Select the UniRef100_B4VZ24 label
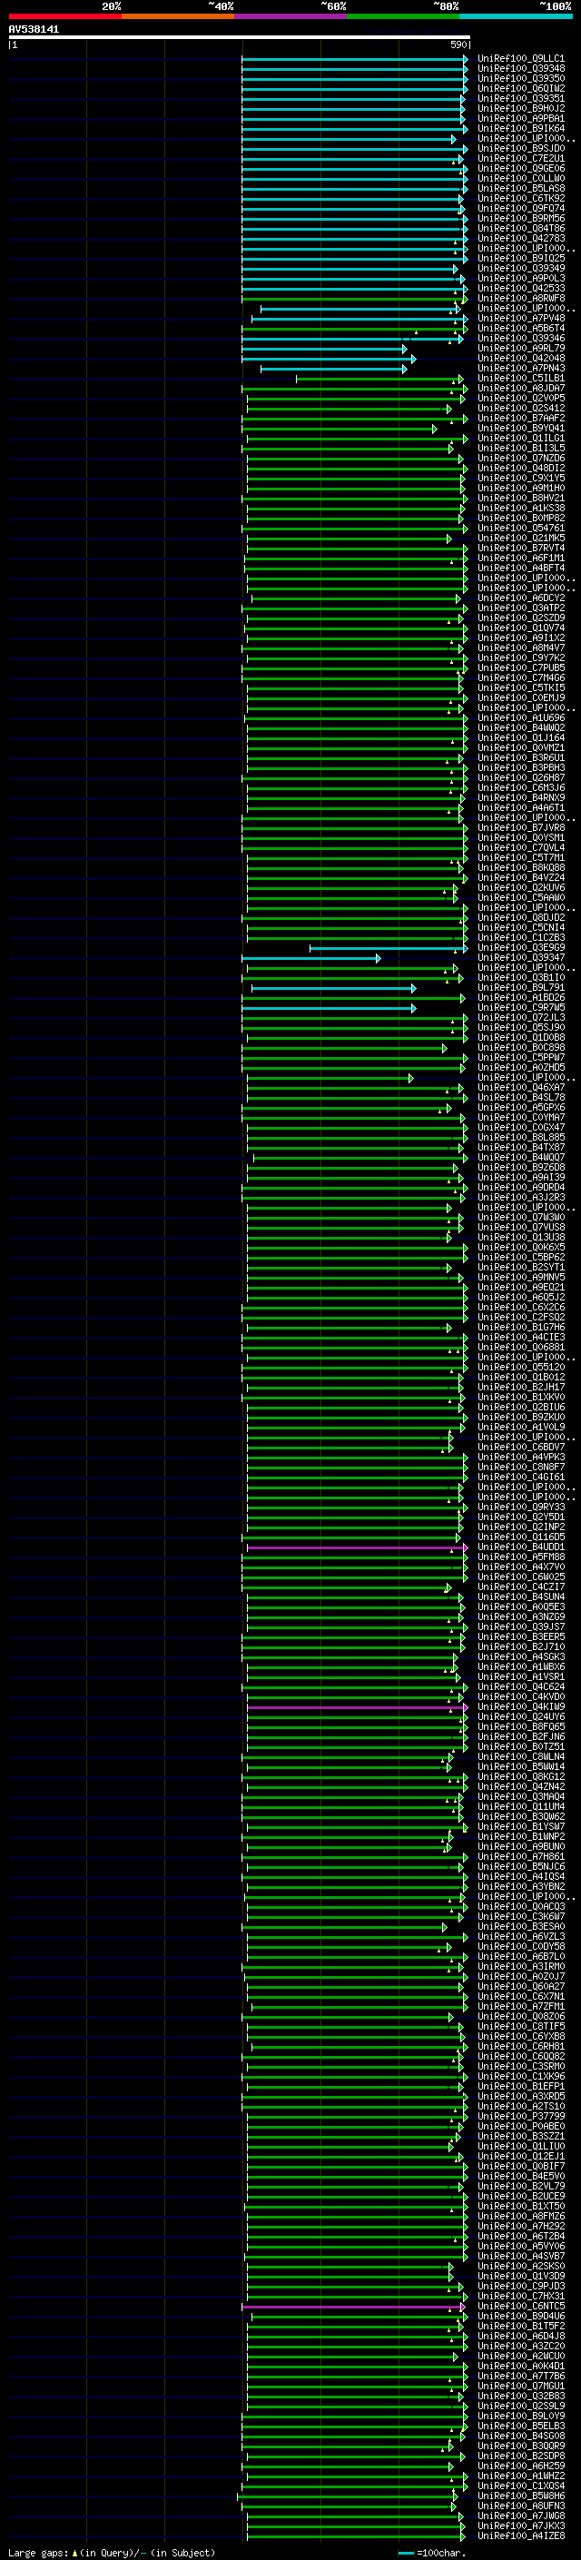The image size is (581, 2560). pyautogui.click(x=520, y=877)
